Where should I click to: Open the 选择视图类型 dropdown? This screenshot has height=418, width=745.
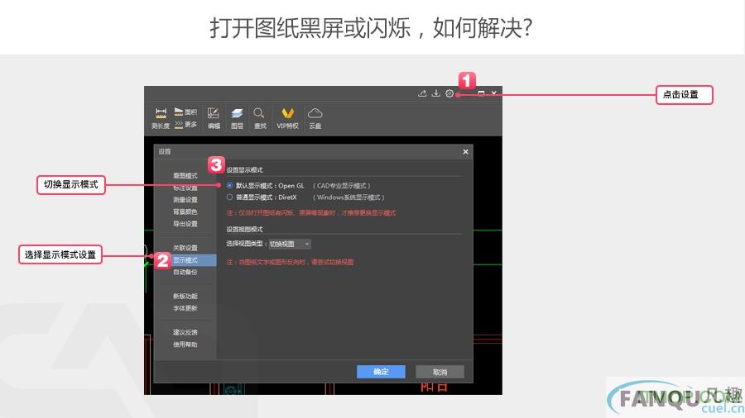click(x=290, y=244)
